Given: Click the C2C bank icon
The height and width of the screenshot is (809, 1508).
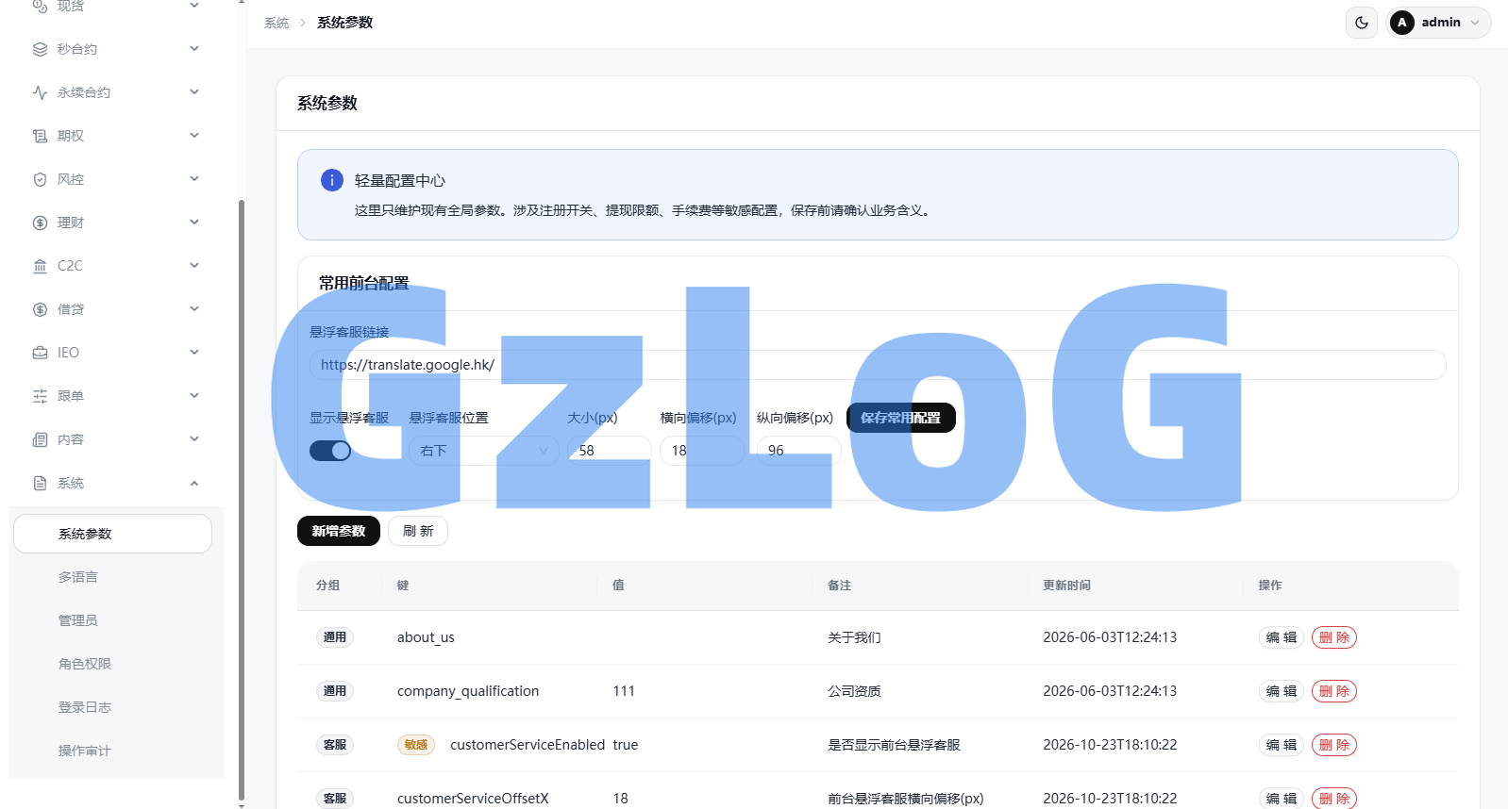Looking at the screenshot, I should click(x=40, y=266).
